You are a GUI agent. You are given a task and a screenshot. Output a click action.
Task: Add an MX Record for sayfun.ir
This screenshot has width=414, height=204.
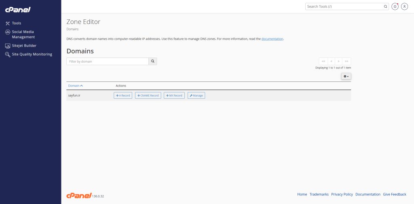[174, 96]
